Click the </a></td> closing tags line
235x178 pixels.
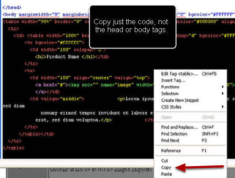pyautogui.click(x=47, y=92)
